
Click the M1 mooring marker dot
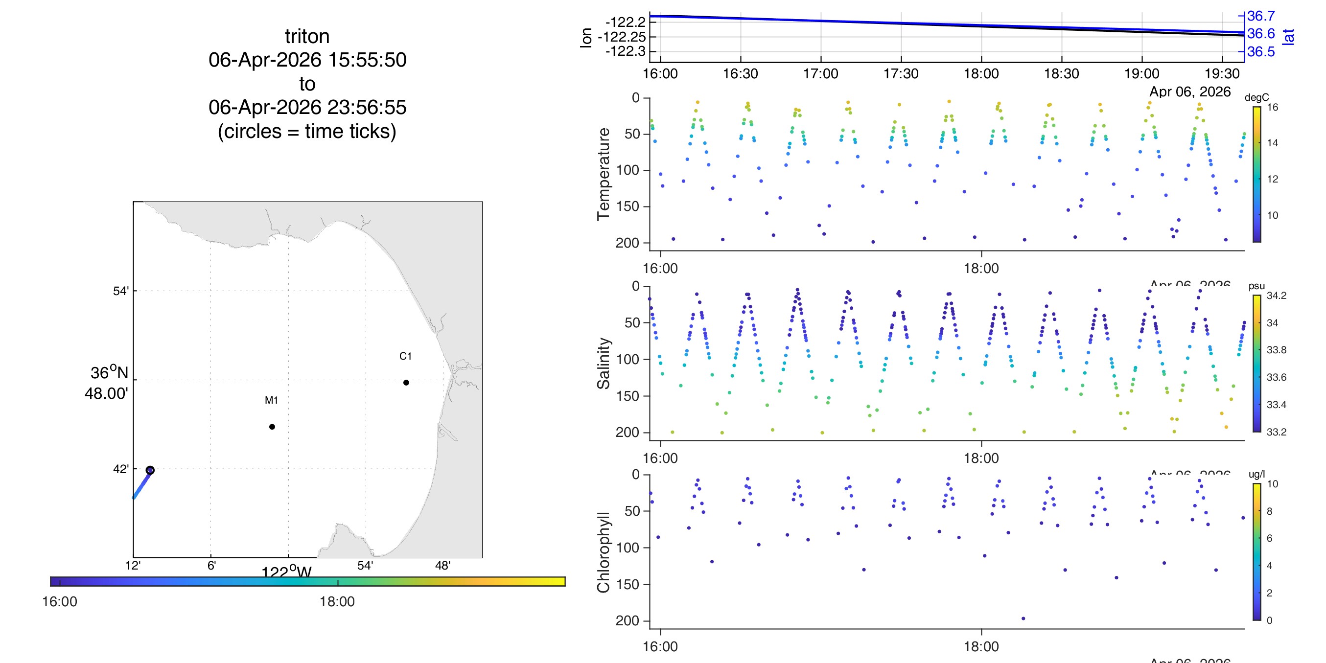(272, 427)
